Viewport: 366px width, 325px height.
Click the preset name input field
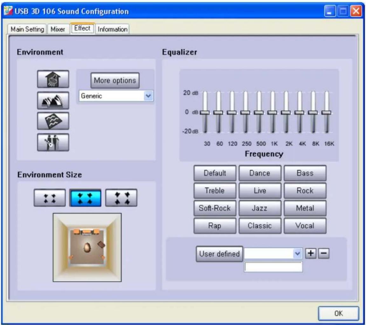[273, 267]
